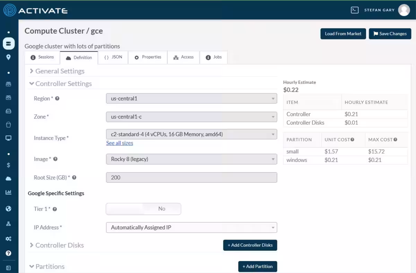Click the gears settings icon in sidebar

click(x=9, y=239)
